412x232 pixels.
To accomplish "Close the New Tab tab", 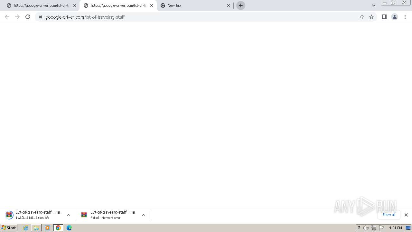I will click(x=229, y=5).
